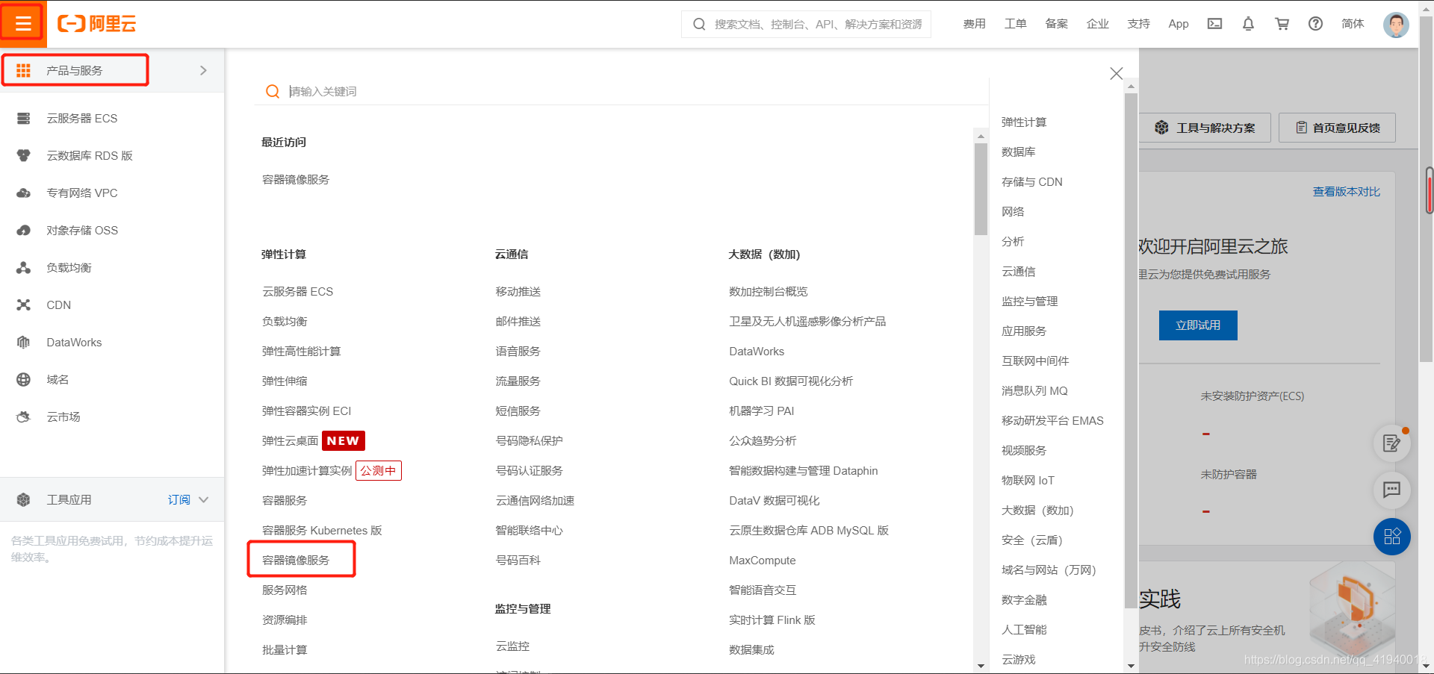Open 机器学习 PAI product

[761, 411]
